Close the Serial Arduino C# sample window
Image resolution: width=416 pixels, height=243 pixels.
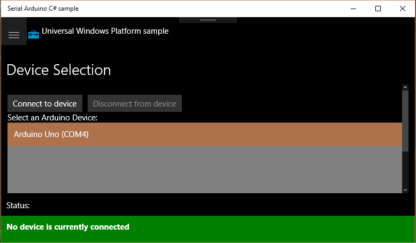click(x=403, y=9)
